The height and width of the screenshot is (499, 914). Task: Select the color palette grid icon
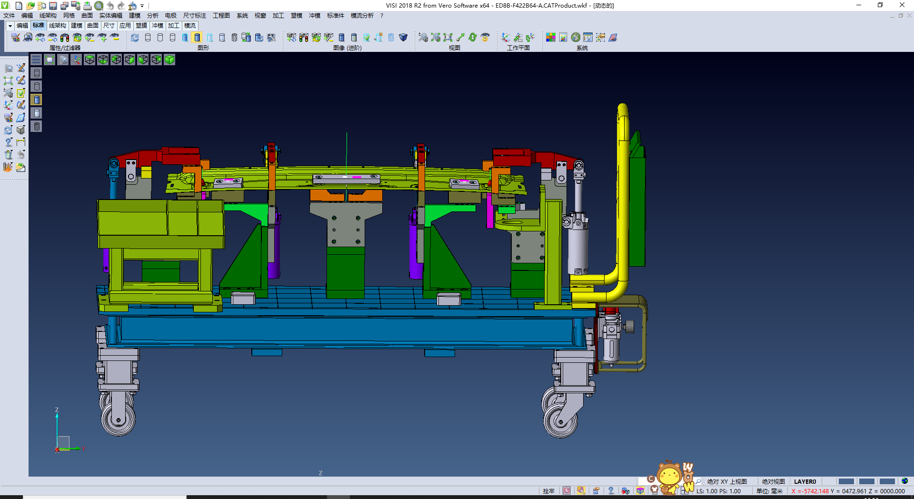pos(550,38)
